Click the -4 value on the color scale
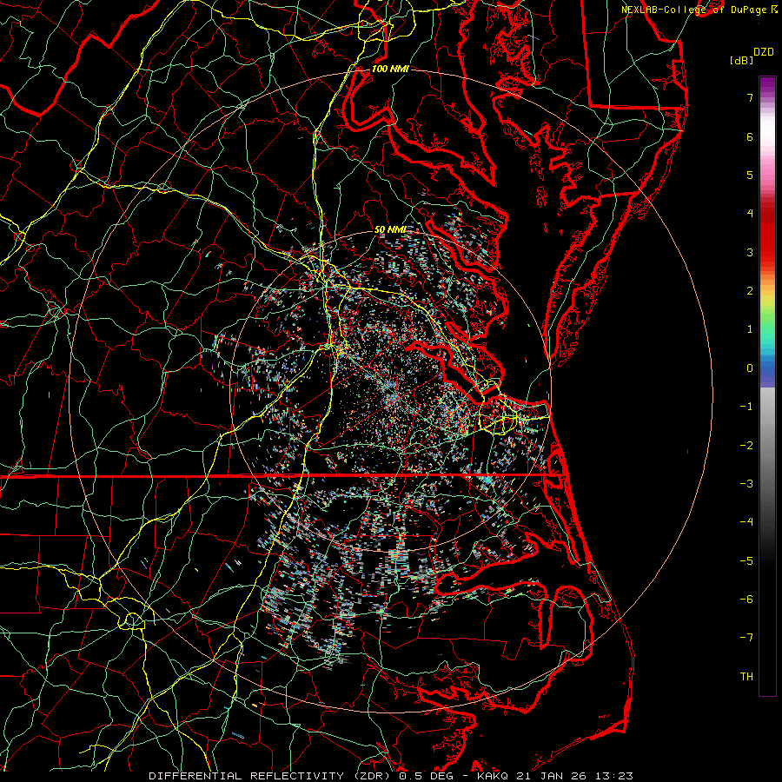782x782 pixels. [x=746, y=522]
